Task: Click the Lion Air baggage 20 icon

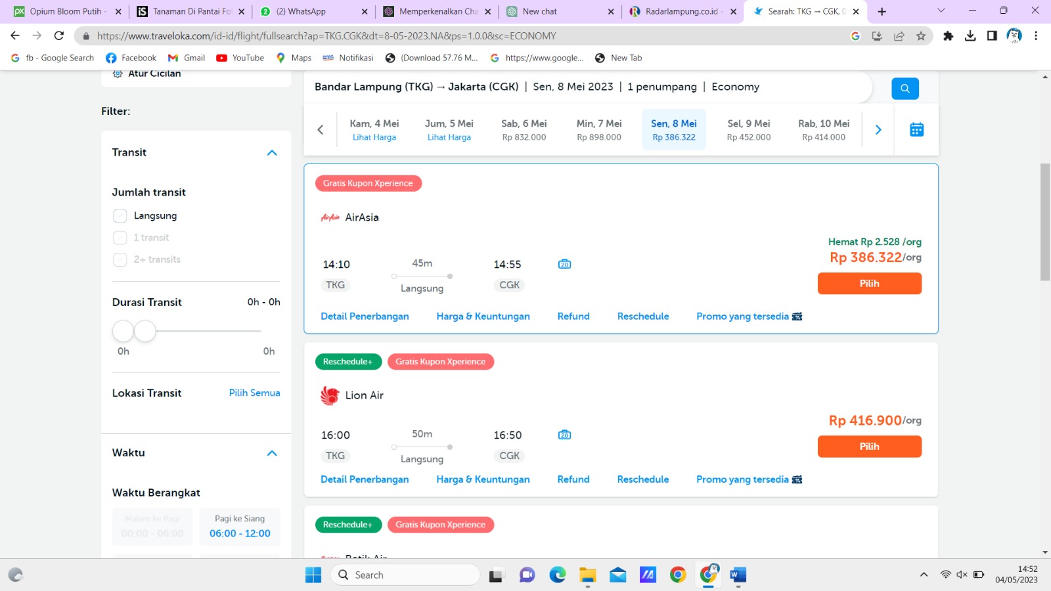Action: click(x=564, y=435)
